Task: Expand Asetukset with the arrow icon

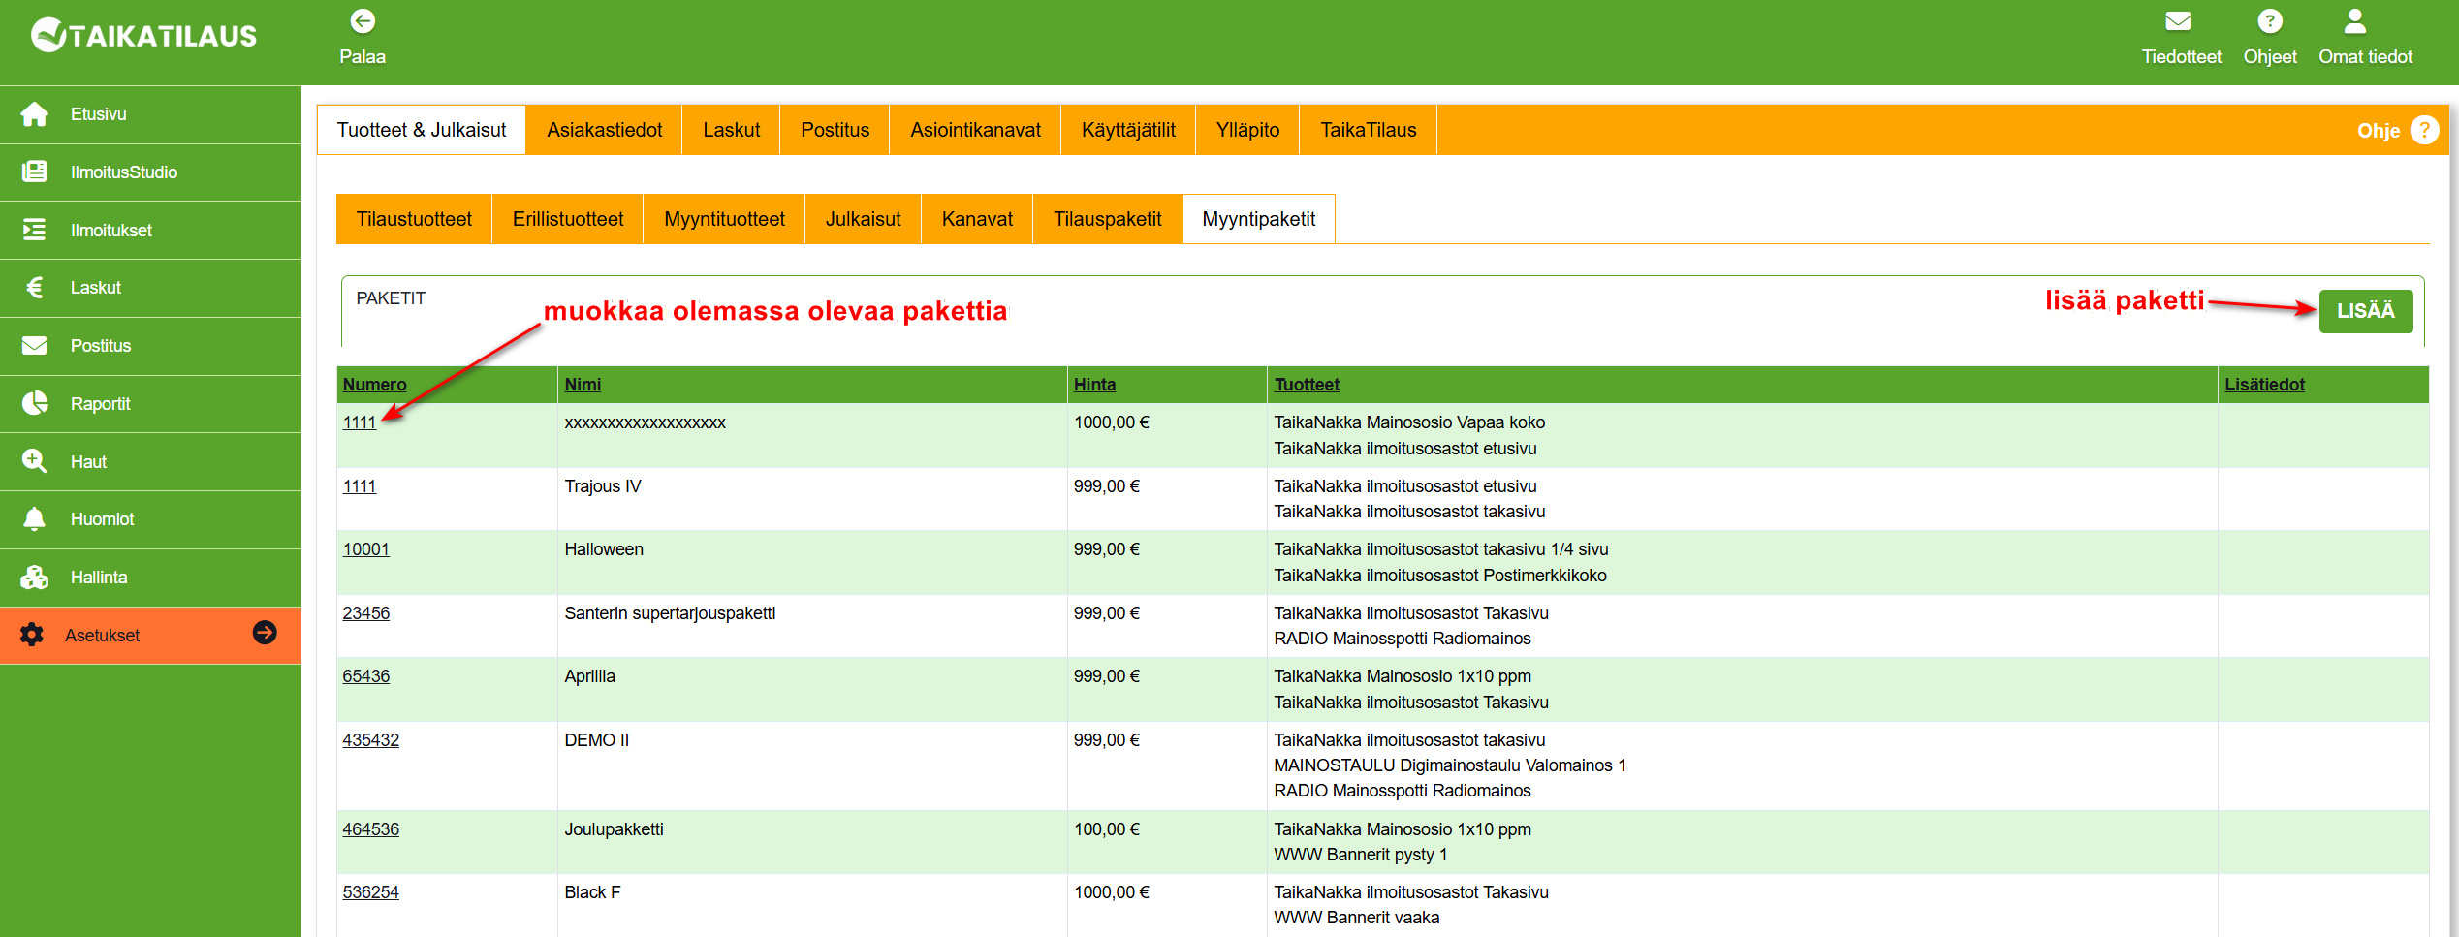Action: coord(265,634)
